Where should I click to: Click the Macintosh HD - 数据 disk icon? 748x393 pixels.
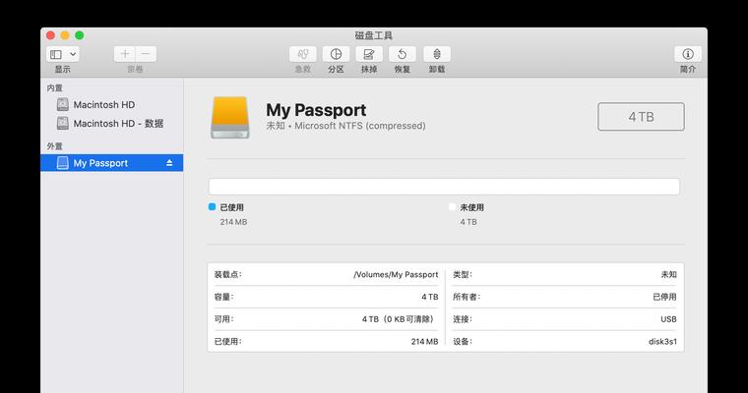[x=62, y=124]
